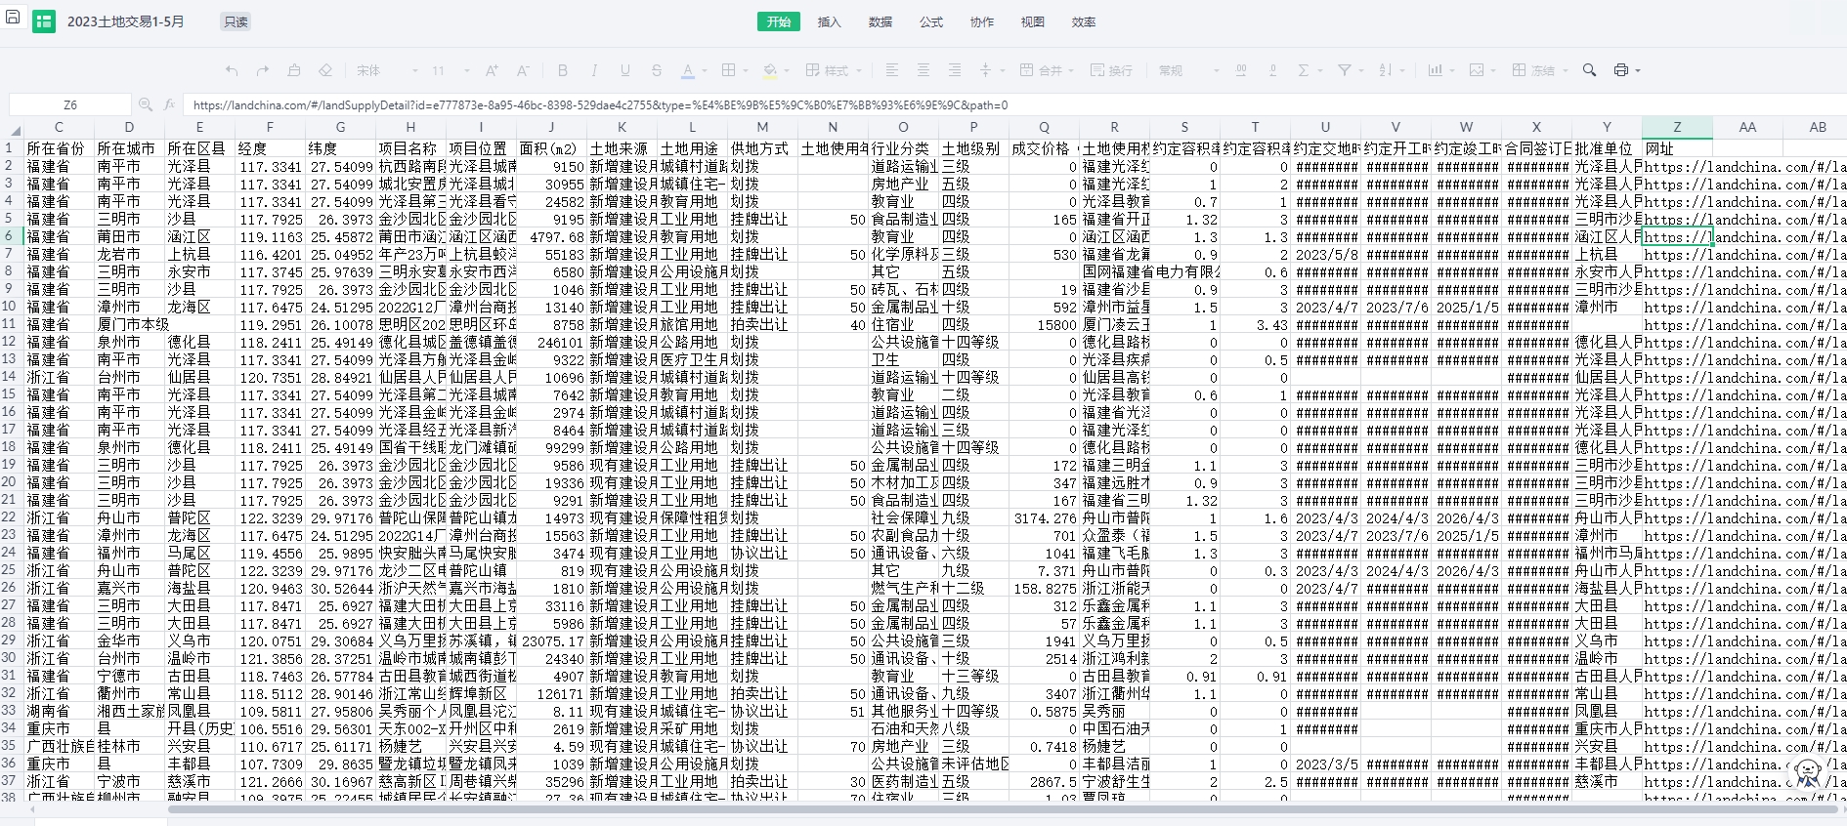Click the 合并 merge cells button

[x=1047, y=70]
